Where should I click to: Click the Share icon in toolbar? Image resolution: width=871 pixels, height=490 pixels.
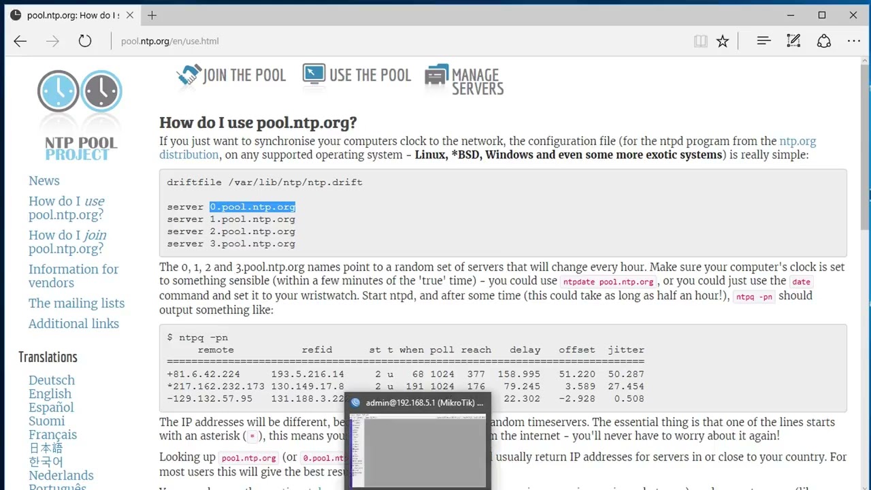[x=824, y=42]
